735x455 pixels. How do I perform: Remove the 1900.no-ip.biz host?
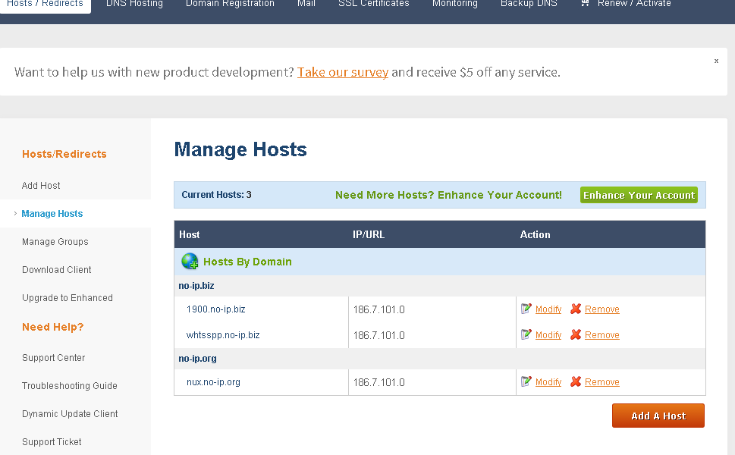click(602, 309)
